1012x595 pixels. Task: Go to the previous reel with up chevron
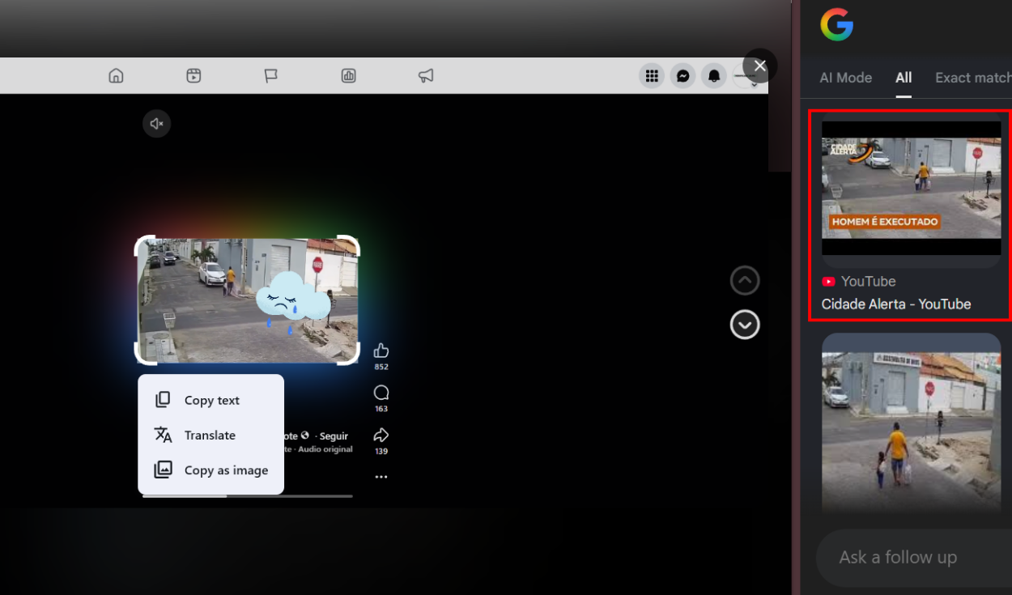pos(745,281)
